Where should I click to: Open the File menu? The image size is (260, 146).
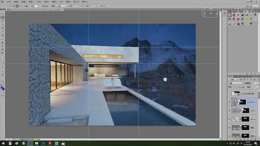(9, 2)
